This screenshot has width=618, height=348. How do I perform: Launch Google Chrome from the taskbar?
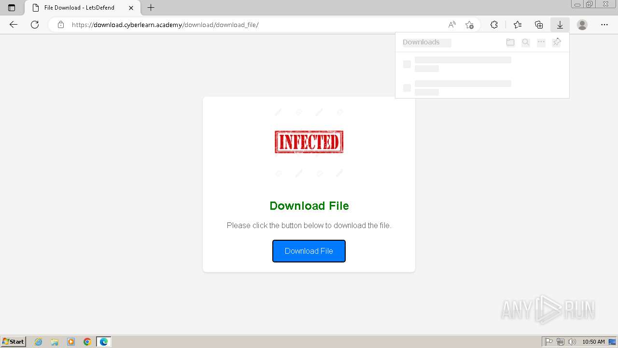87,342
